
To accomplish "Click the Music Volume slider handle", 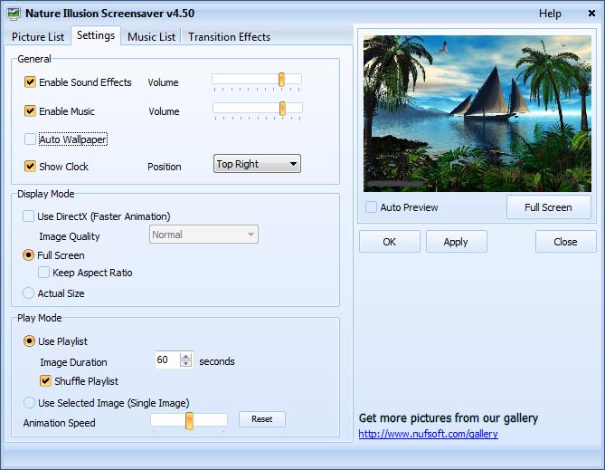I will [282, 109].
